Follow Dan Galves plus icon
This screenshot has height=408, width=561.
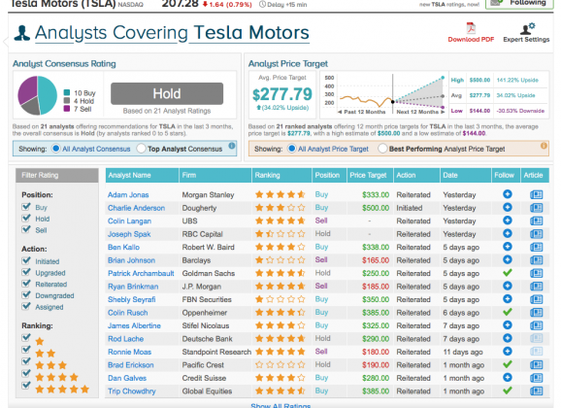(507, 378)
